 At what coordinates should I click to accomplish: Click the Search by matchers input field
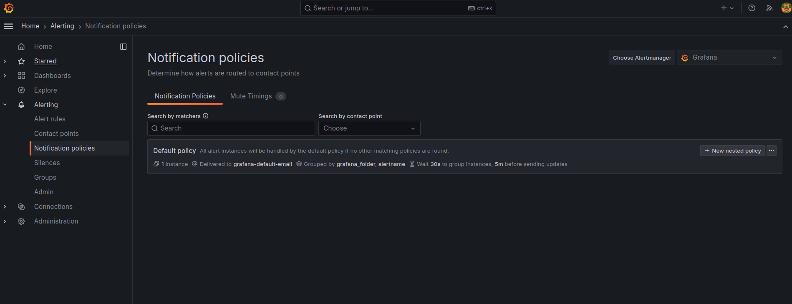coord(231,128)
